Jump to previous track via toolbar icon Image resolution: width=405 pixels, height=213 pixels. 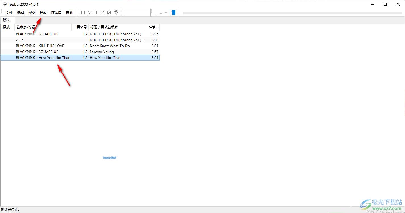coord(103,13)
